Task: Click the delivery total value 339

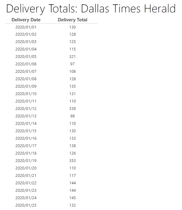Action: pyautogui.click(x=73, y=109)
